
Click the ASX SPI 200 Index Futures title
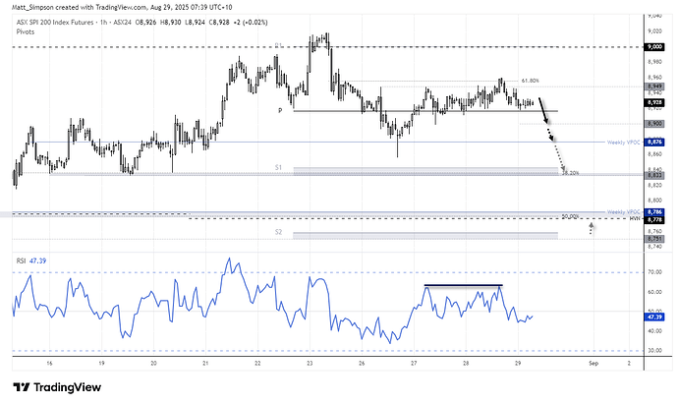(x=55, y=22)
